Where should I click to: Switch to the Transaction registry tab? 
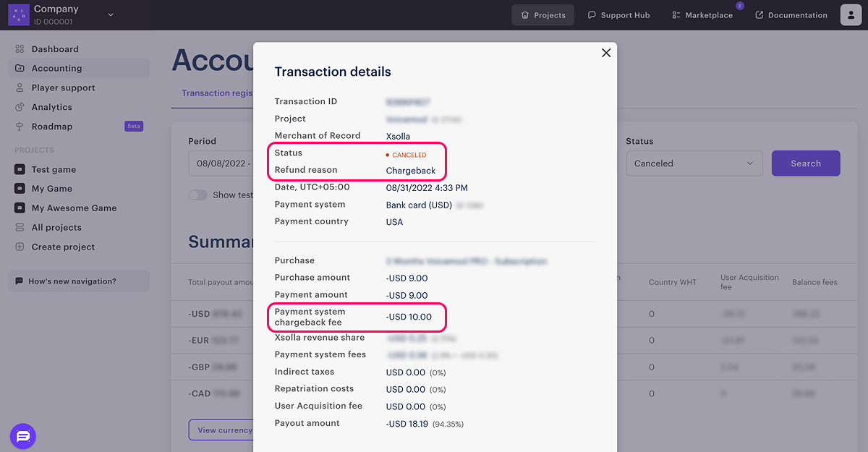pos(217,93)
